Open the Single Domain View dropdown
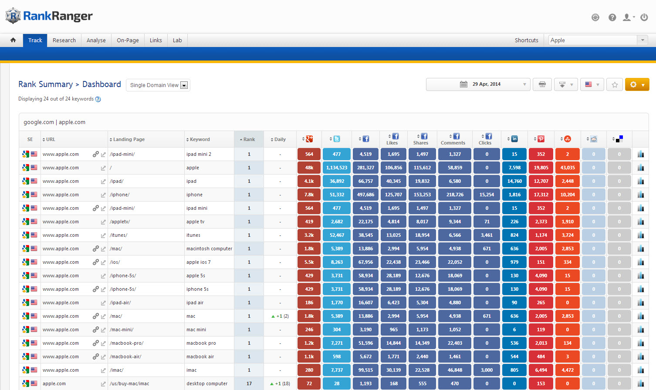This screenshot has width=656, height=390. point(158,85)
